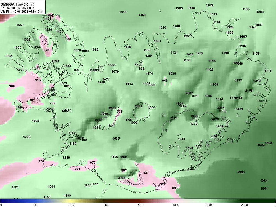276x207 pixels.
Task: Click the map value 961
Action: [x=78, y=169]
